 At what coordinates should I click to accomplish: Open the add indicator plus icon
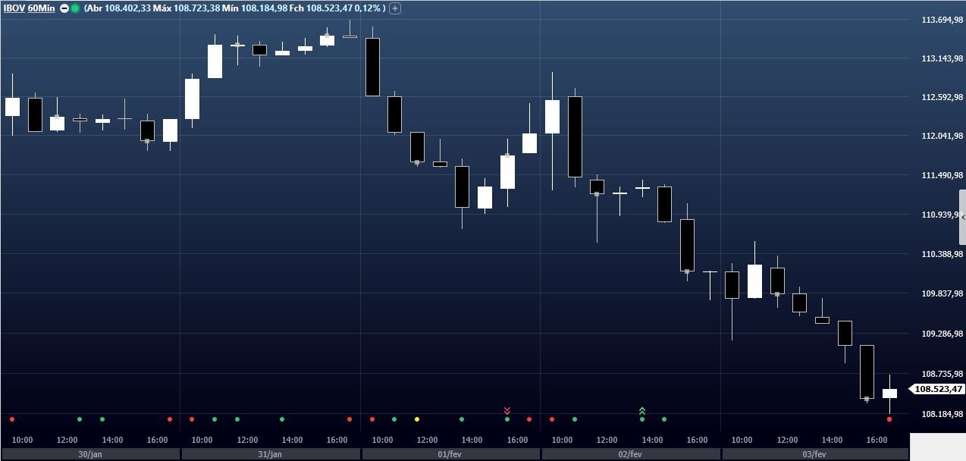pyautogui.click(x=394, y=8)
